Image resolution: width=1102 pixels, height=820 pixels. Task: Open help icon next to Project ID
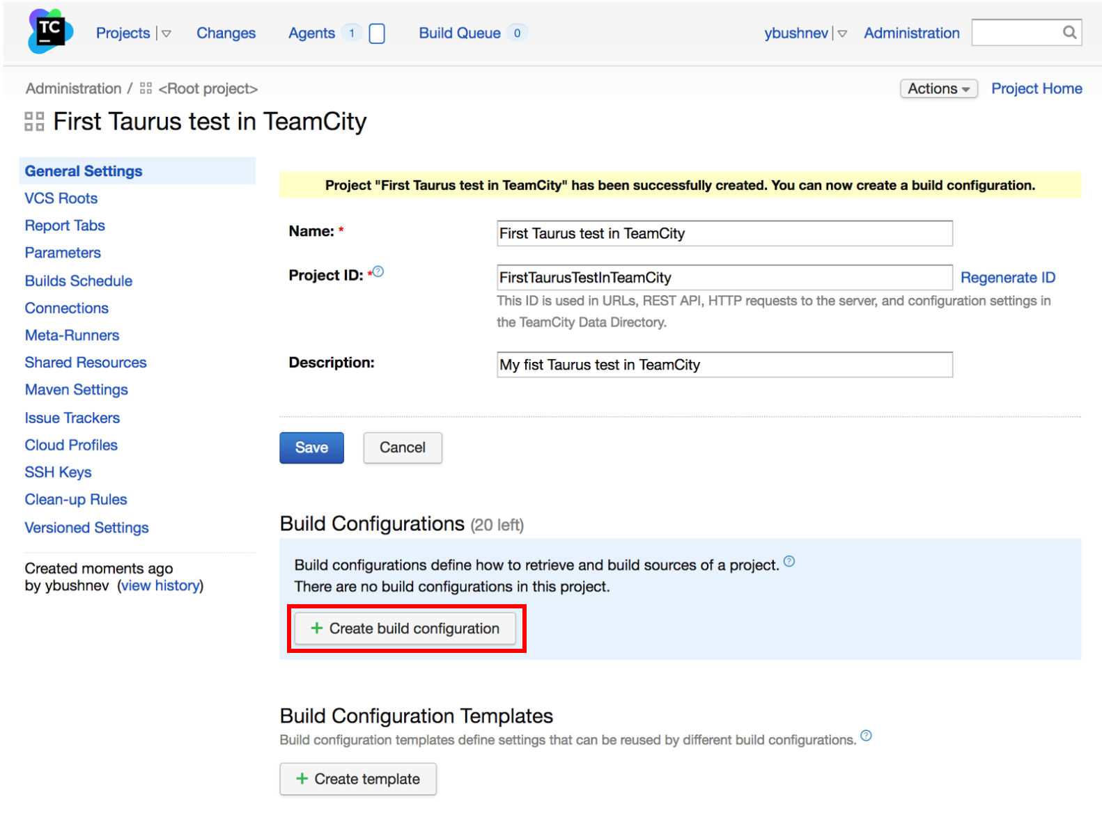point(378,271)
